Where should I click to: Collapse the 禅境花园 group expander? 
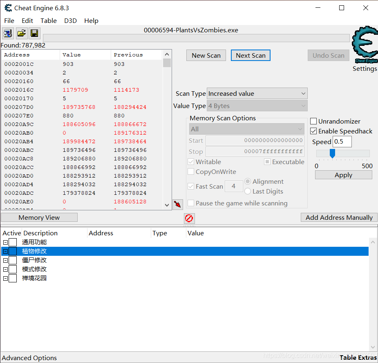click(x=6, y=279)
